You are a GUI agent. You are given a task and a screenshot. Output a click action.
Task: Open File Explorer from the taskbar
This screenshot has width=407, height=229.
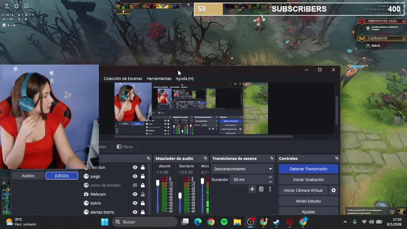(x=237, y=222)
